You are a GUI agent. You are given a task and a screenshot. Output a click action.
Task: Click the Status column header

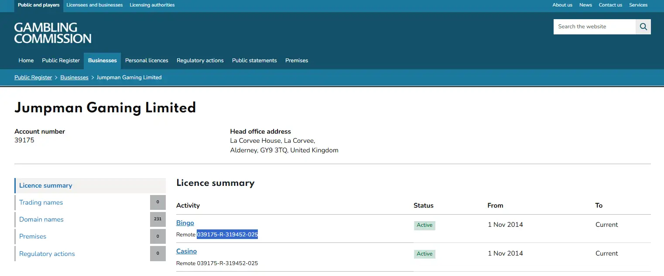pos(424,205)
